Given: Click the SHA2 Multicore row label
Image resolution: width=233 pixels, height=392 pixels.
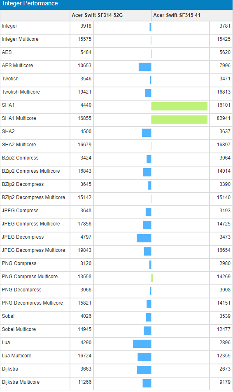Looking at the screenshot, I should (x=19, y=145).
